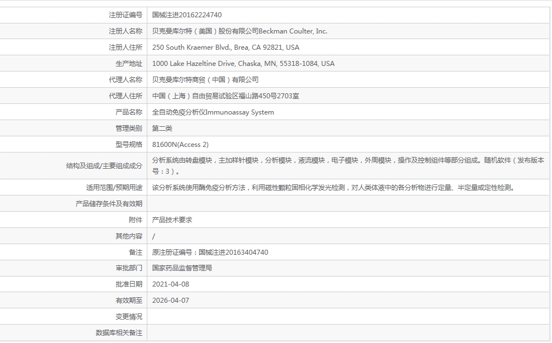Select registrant name Beckman Coulter, Inc.
This screenshot has height=343, width=552.
point(293,31)
